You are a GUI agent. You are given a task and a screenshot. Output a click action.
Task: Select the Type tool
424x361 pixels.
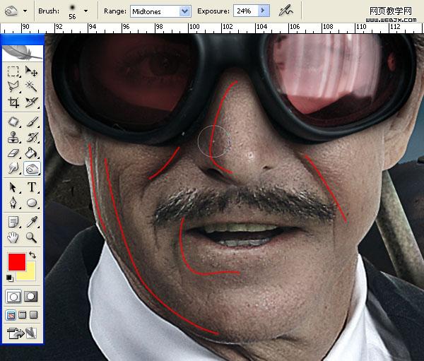click(x=32, y=187)
